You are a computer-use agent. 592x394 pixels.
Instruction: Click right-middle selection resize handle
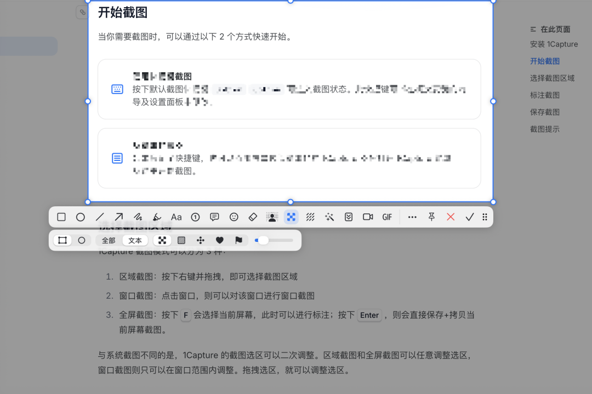[x=493, y=101]
